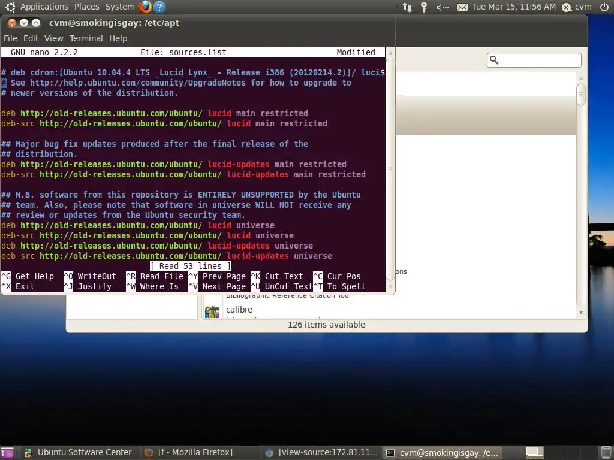614x460 pixels.
Task: Click the calibre application icon in Software Center
Action: (212, 311)
